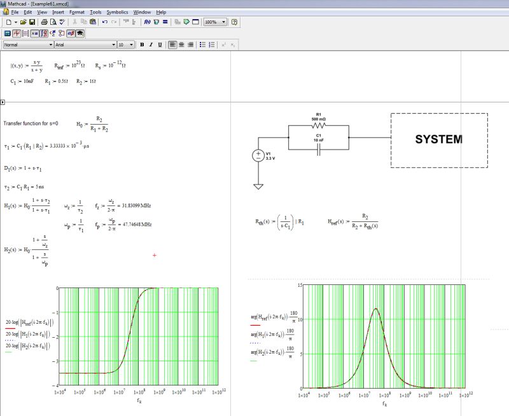Select the font size value 10

click(x=122, y=45)
